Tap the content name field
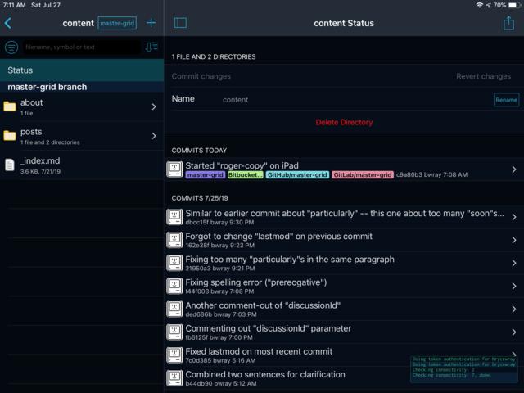The width and height of the screenshot is (524, 393). (x=236, y=100)
